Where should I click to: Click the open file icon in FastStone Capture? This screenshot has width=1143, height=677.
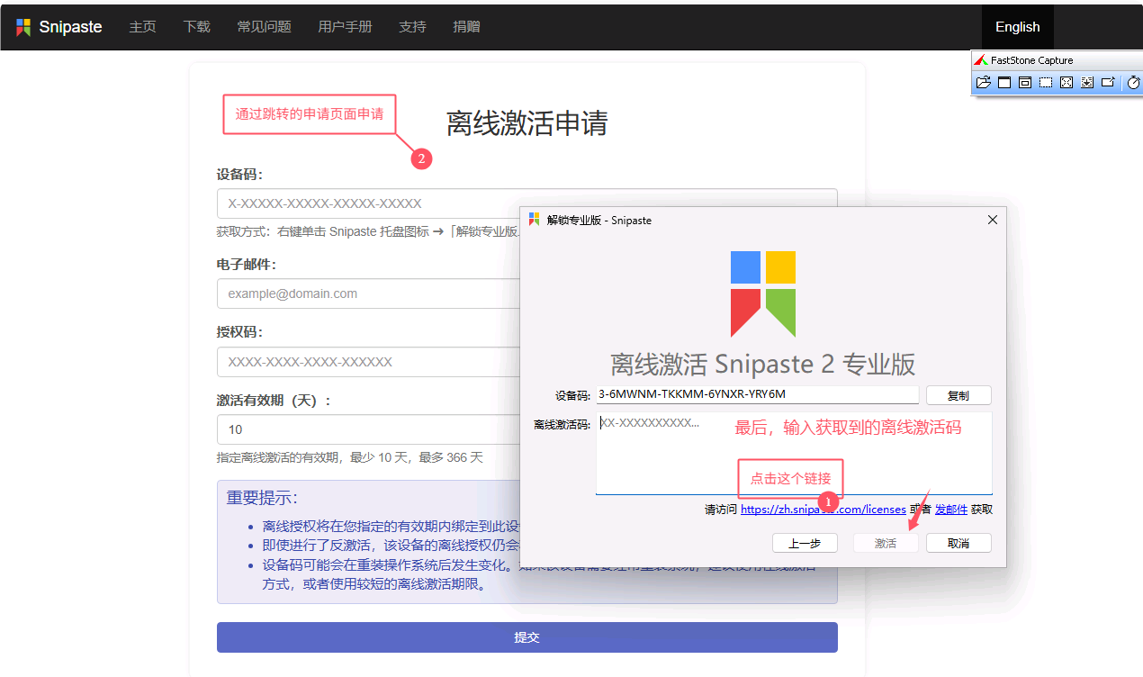983,83
